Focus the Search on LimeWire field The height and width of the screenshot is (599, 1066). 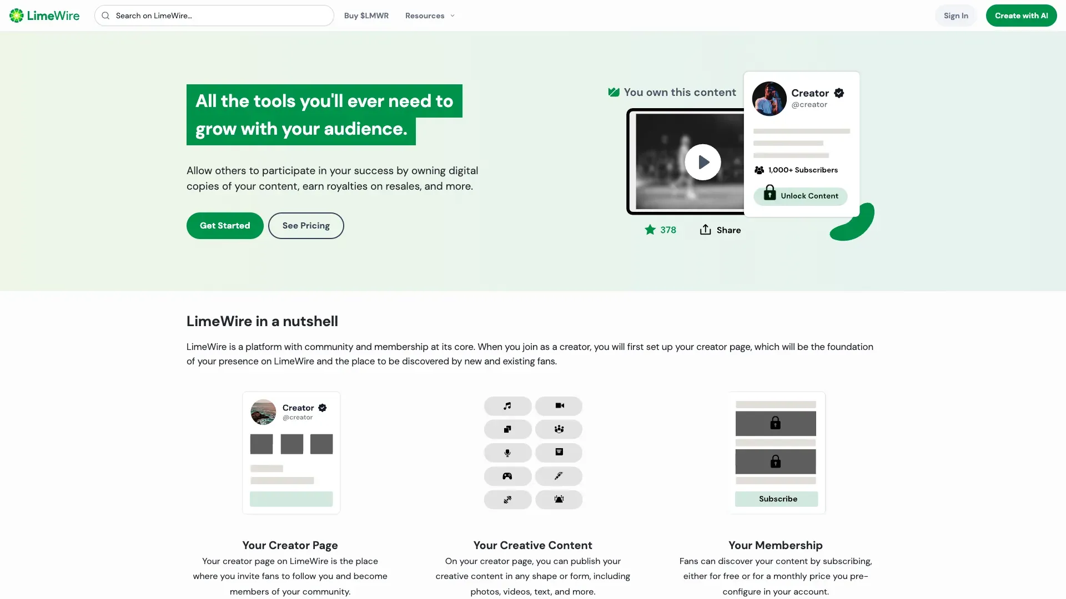coord(214,16)
